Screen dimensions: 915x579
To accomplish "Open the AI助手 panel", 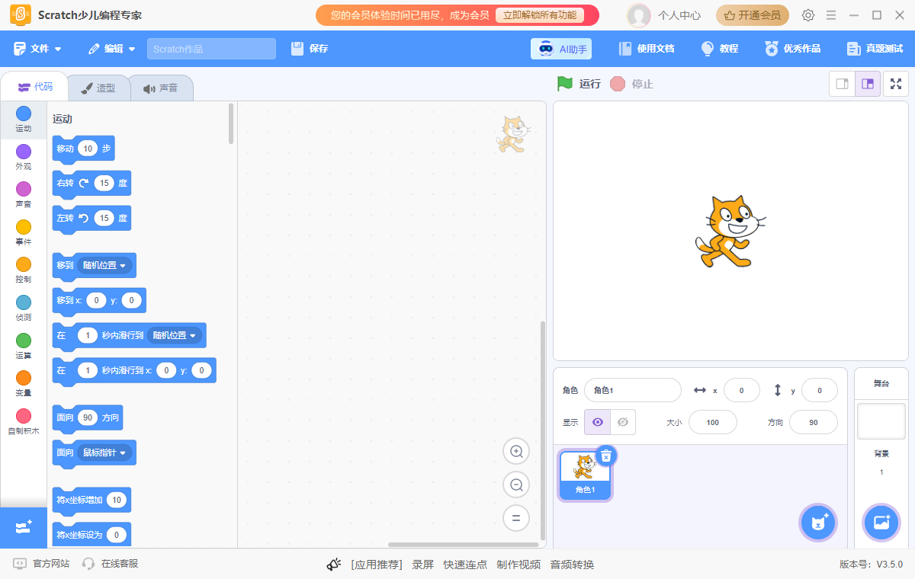I will [561, 48].
